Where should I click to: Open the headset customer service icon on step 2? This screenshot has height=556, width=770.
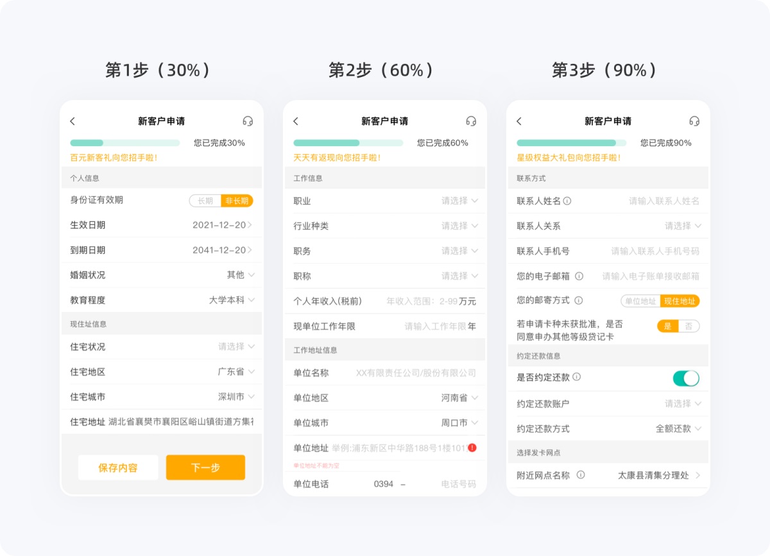click(x=470, y=121)
